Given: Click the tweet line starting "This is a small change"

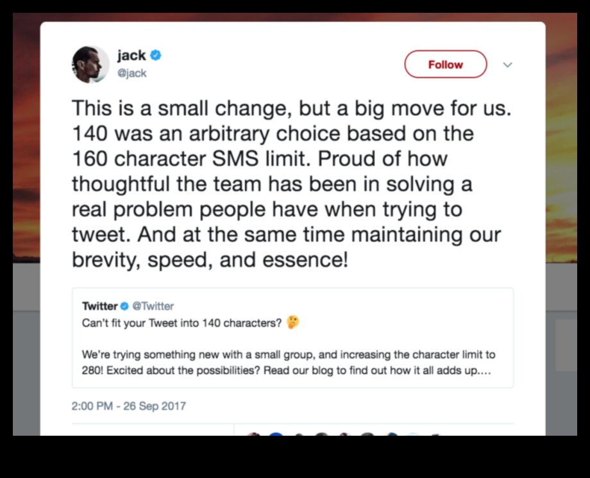Looking at the screenshot, I should [x=292, y=108].
